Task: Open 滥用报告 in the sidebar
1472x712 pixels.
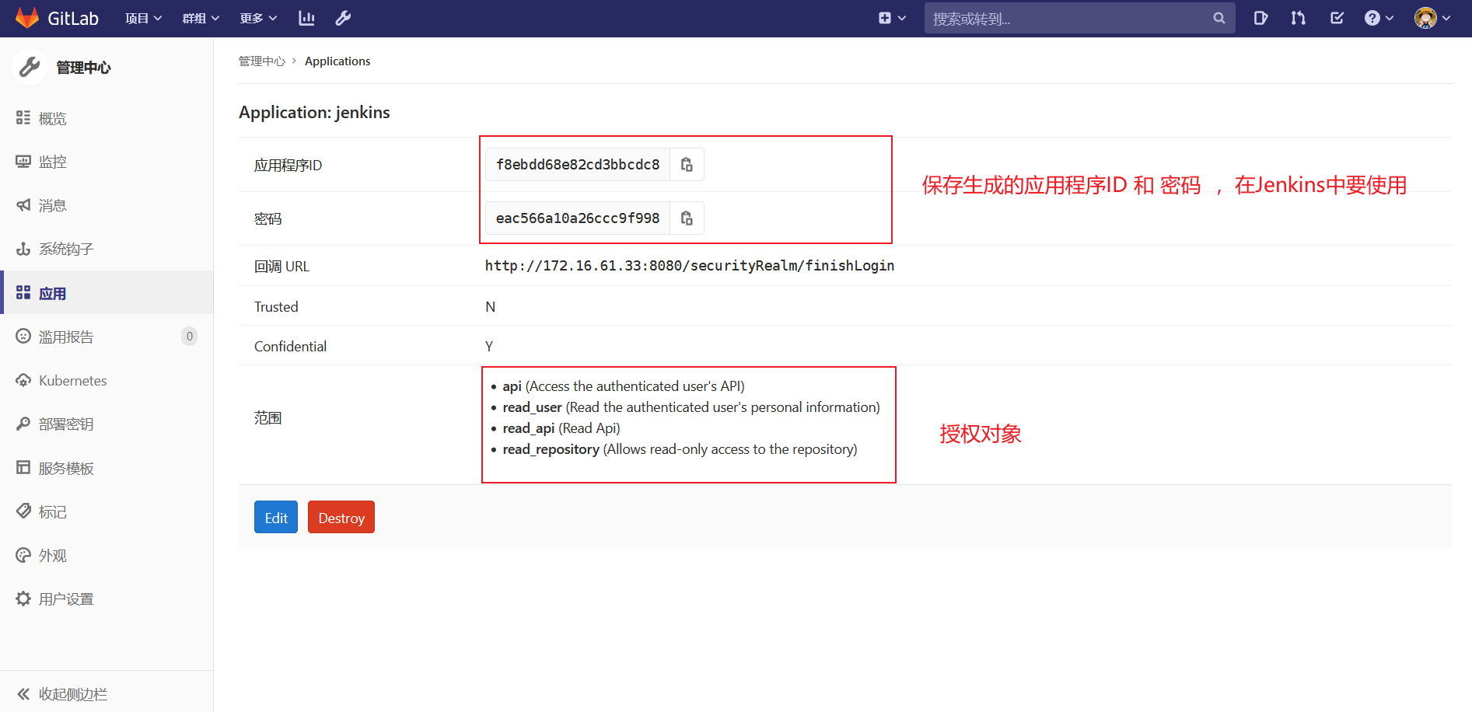Action: click(107, 337)
